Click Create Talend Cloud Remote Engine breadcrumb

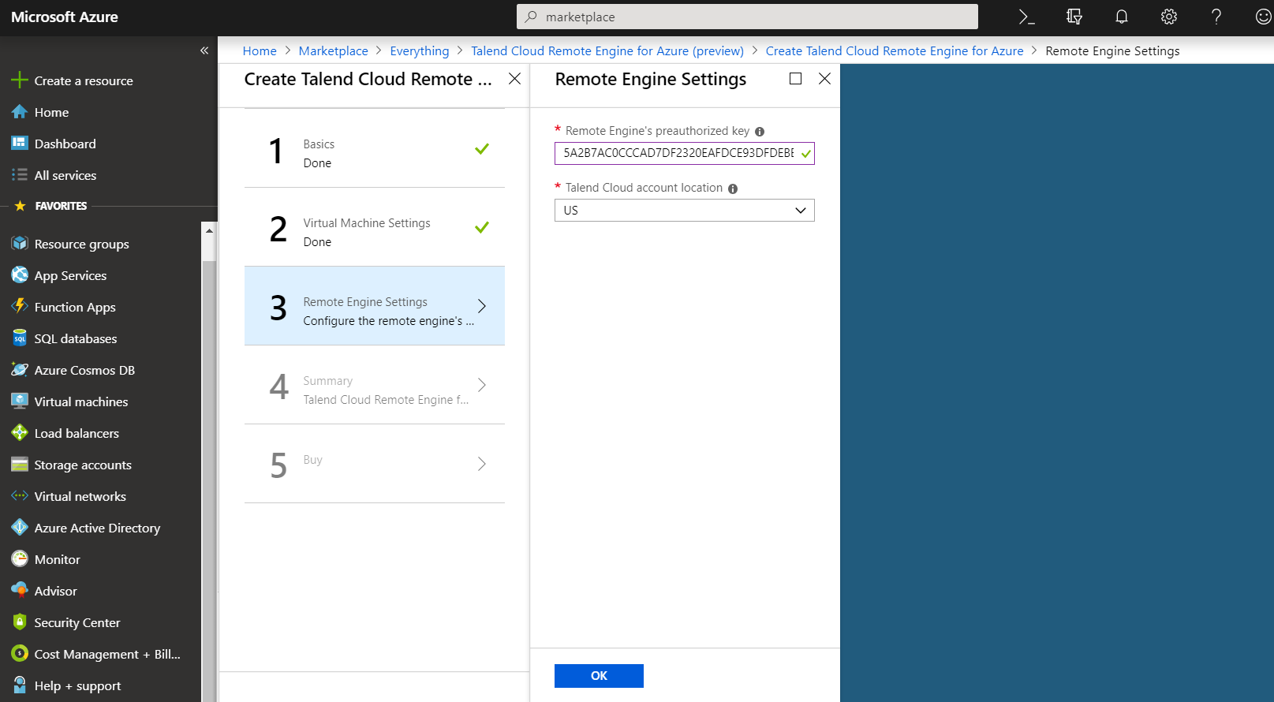[895, 50]
